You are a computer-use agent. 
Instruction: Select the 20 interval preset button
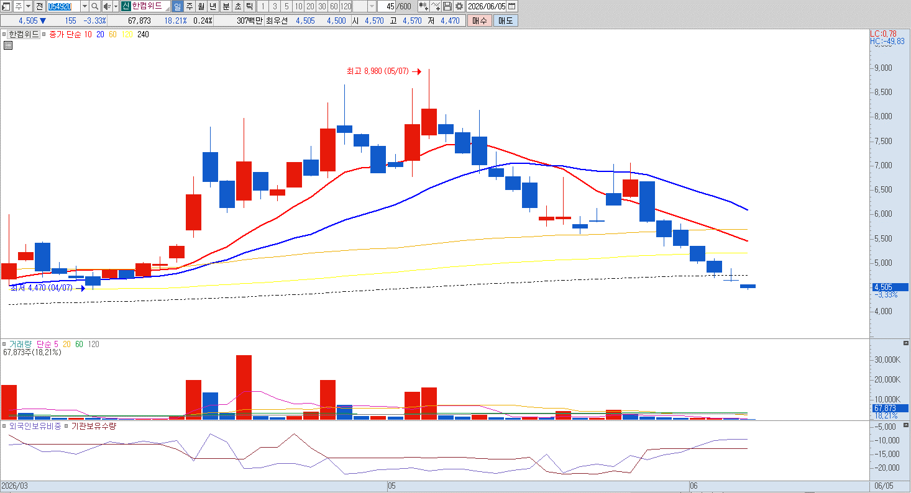coord(310,6)
